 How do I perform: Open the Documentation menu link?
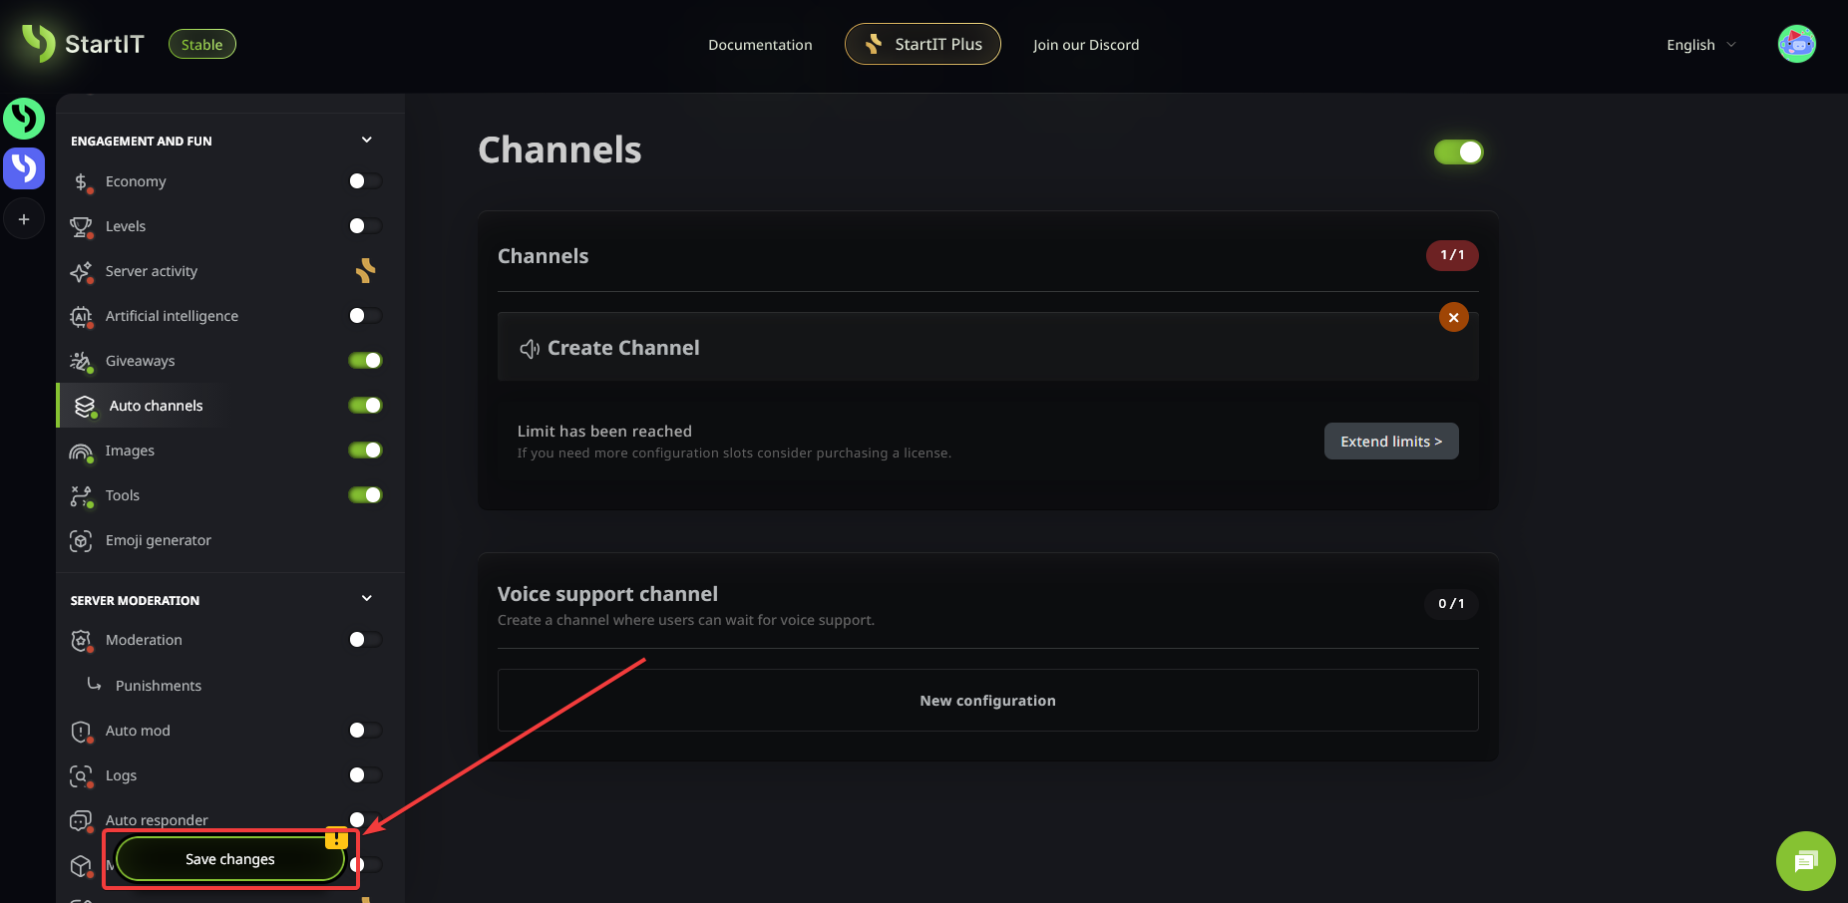pos(760,45)
